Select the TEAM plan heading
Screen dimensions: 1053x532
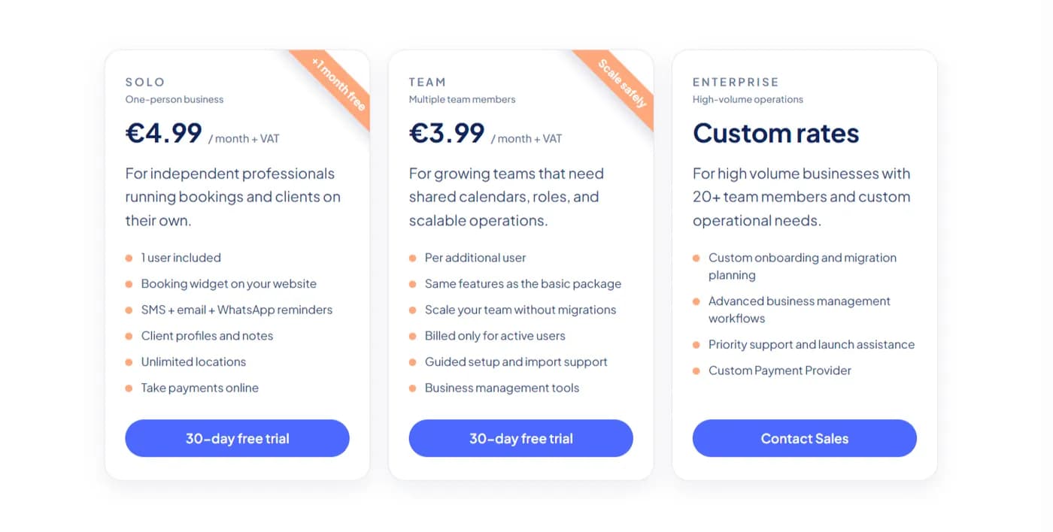[x=426, y=82]
